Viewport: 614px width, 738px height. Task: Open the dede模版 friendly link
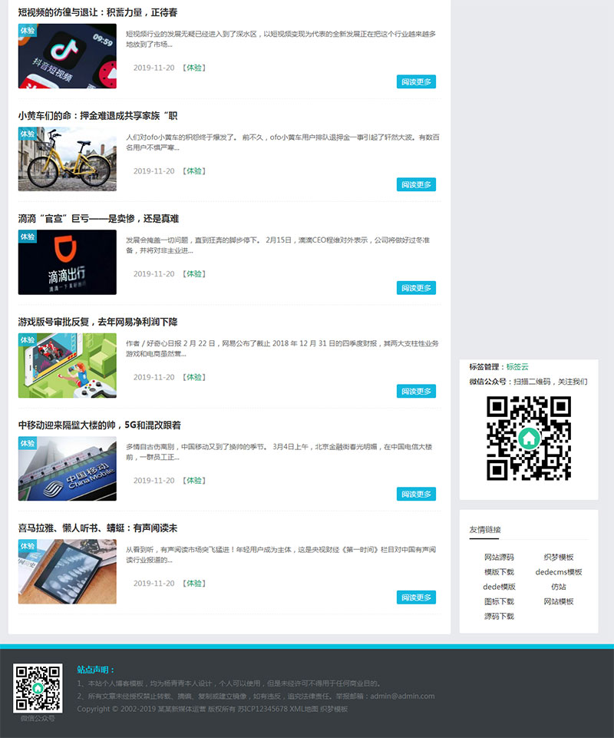pyautogui.click(x=499, y=587)
